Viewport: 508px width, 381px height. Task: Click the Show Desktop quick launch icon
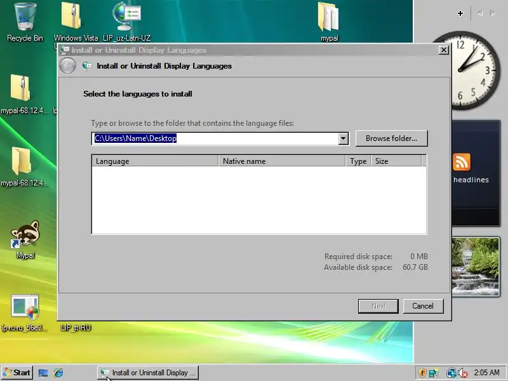point(43,373)
